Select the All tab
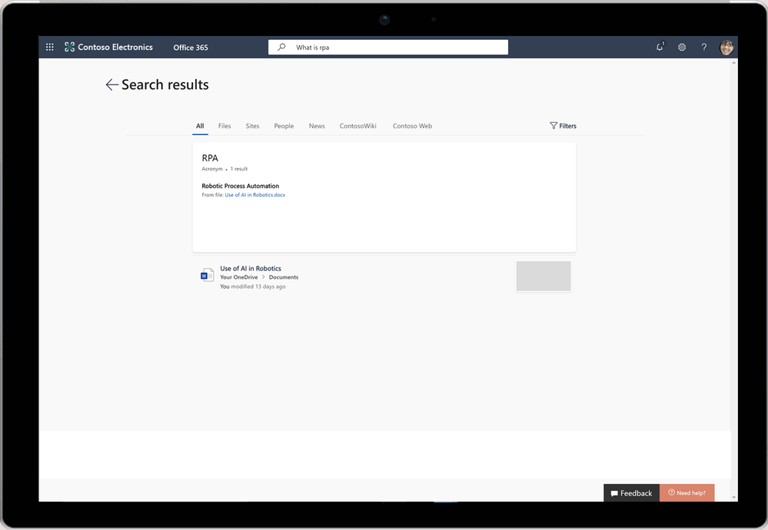Screen dimensions: 768x530 [x=200, y=126]
